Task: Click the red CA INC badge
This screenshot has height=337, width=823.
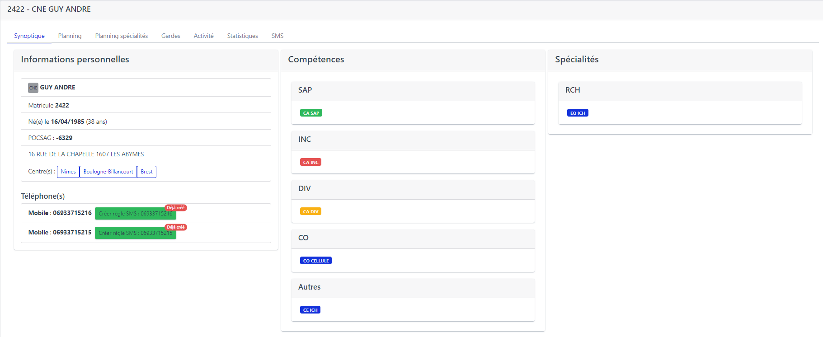Action: (x=310, y=162)
